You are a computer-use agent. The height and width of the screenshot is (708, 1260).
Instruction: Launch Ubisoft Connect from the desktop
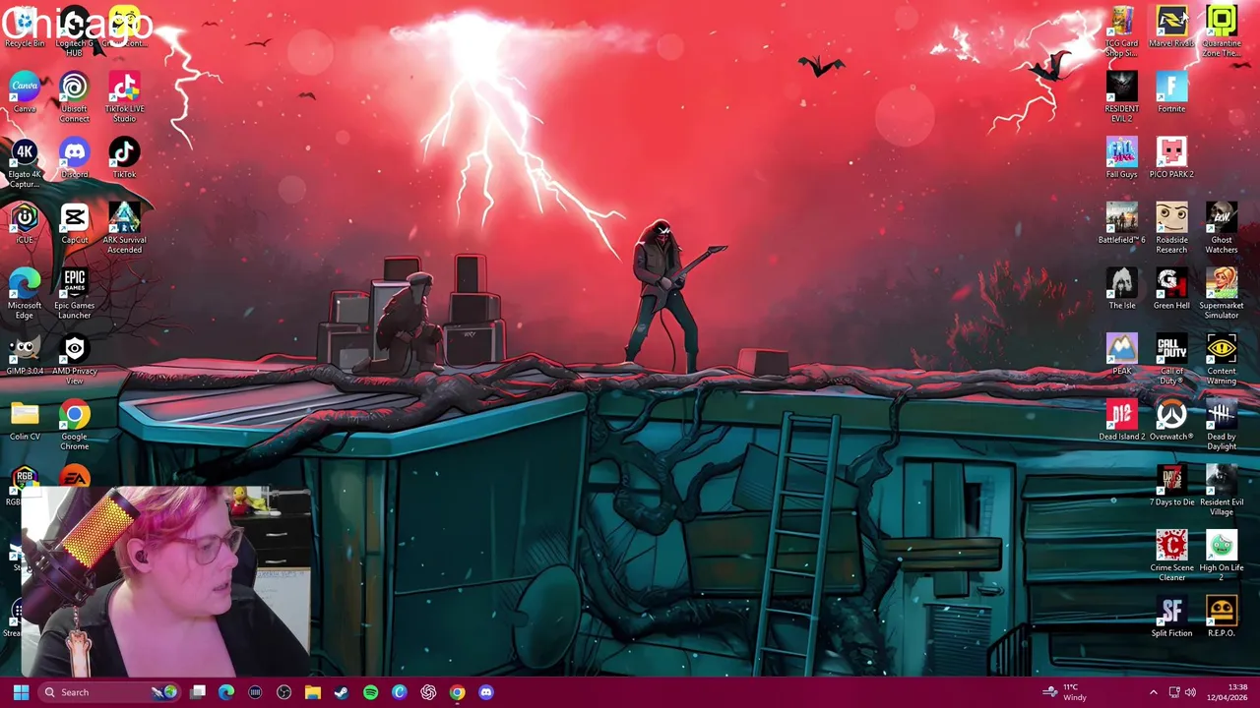[x=74, y=96]
